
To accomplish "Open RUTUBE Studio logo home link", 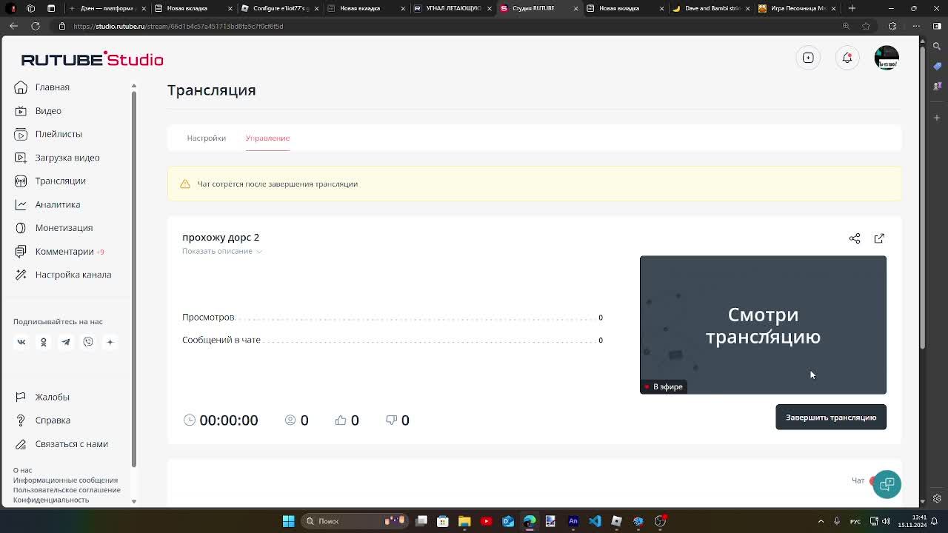I will coord(92,59).
